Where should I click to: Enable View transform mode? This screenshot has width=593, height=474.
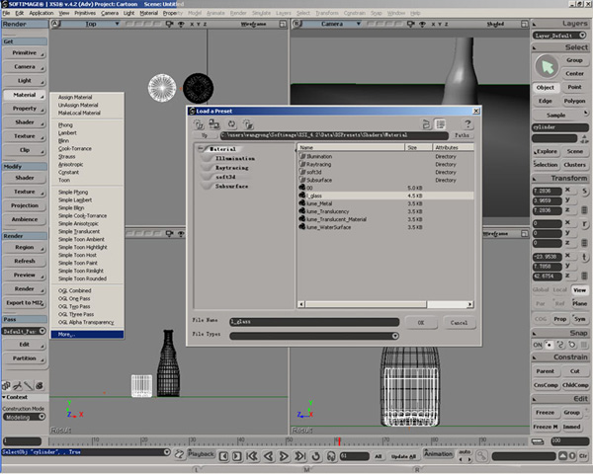579,290
